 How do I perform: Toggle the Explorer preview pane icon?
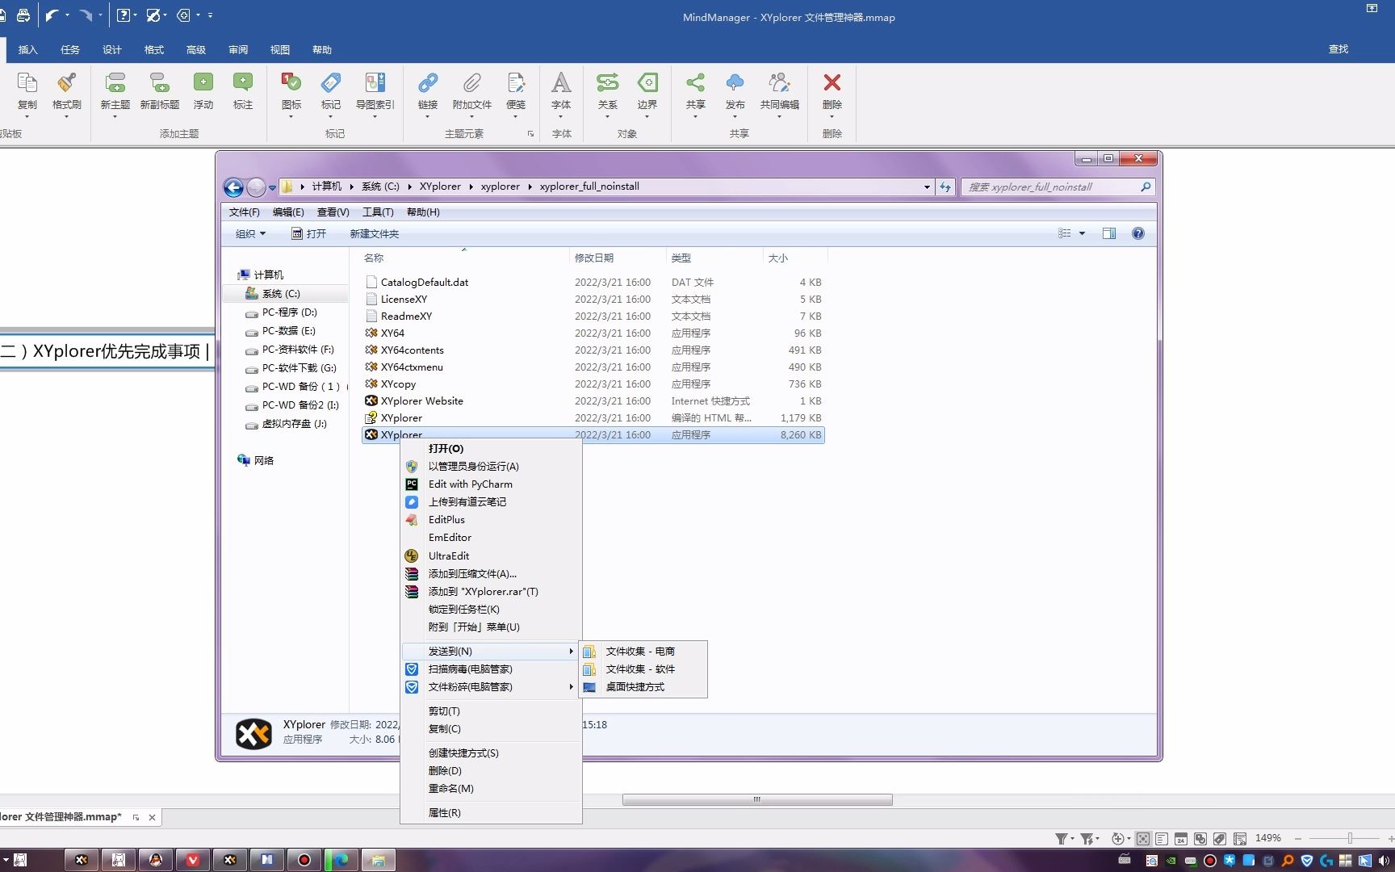(1109, 233)
